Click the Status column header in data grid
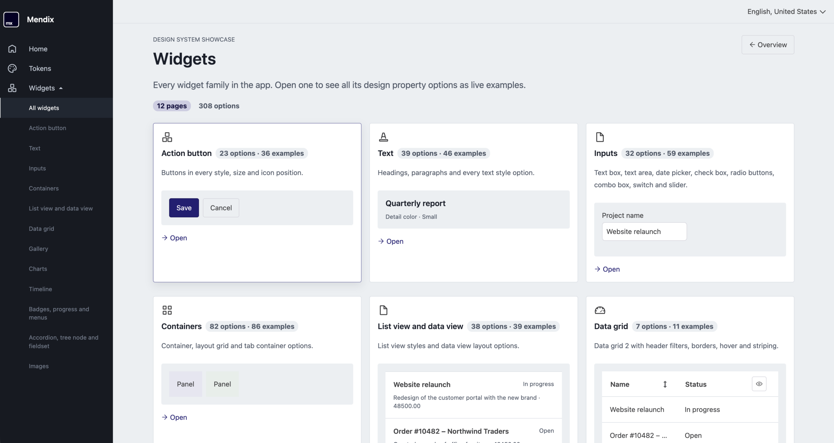The width and height of the screenshot is (834, 443). tap(696, 384)
